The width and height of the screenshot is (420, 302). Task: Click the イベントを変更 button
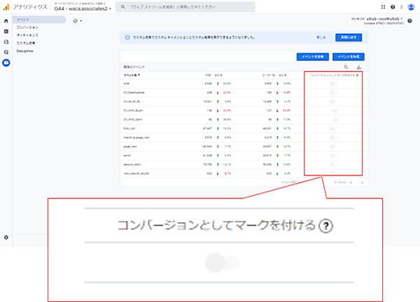(312, 56)
